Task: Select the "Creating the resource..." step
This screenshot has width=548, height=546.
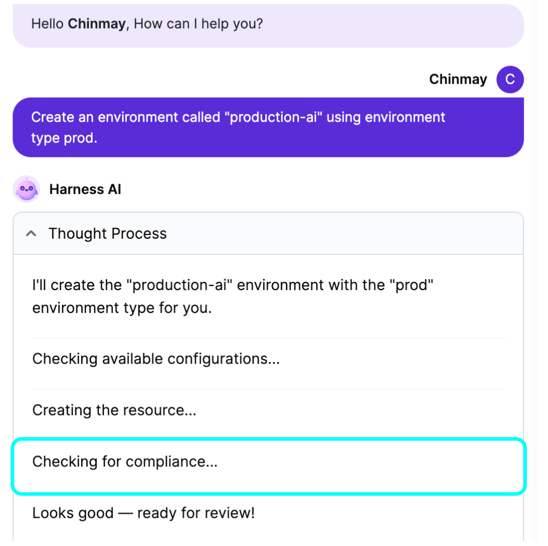Action: (268, 410)
